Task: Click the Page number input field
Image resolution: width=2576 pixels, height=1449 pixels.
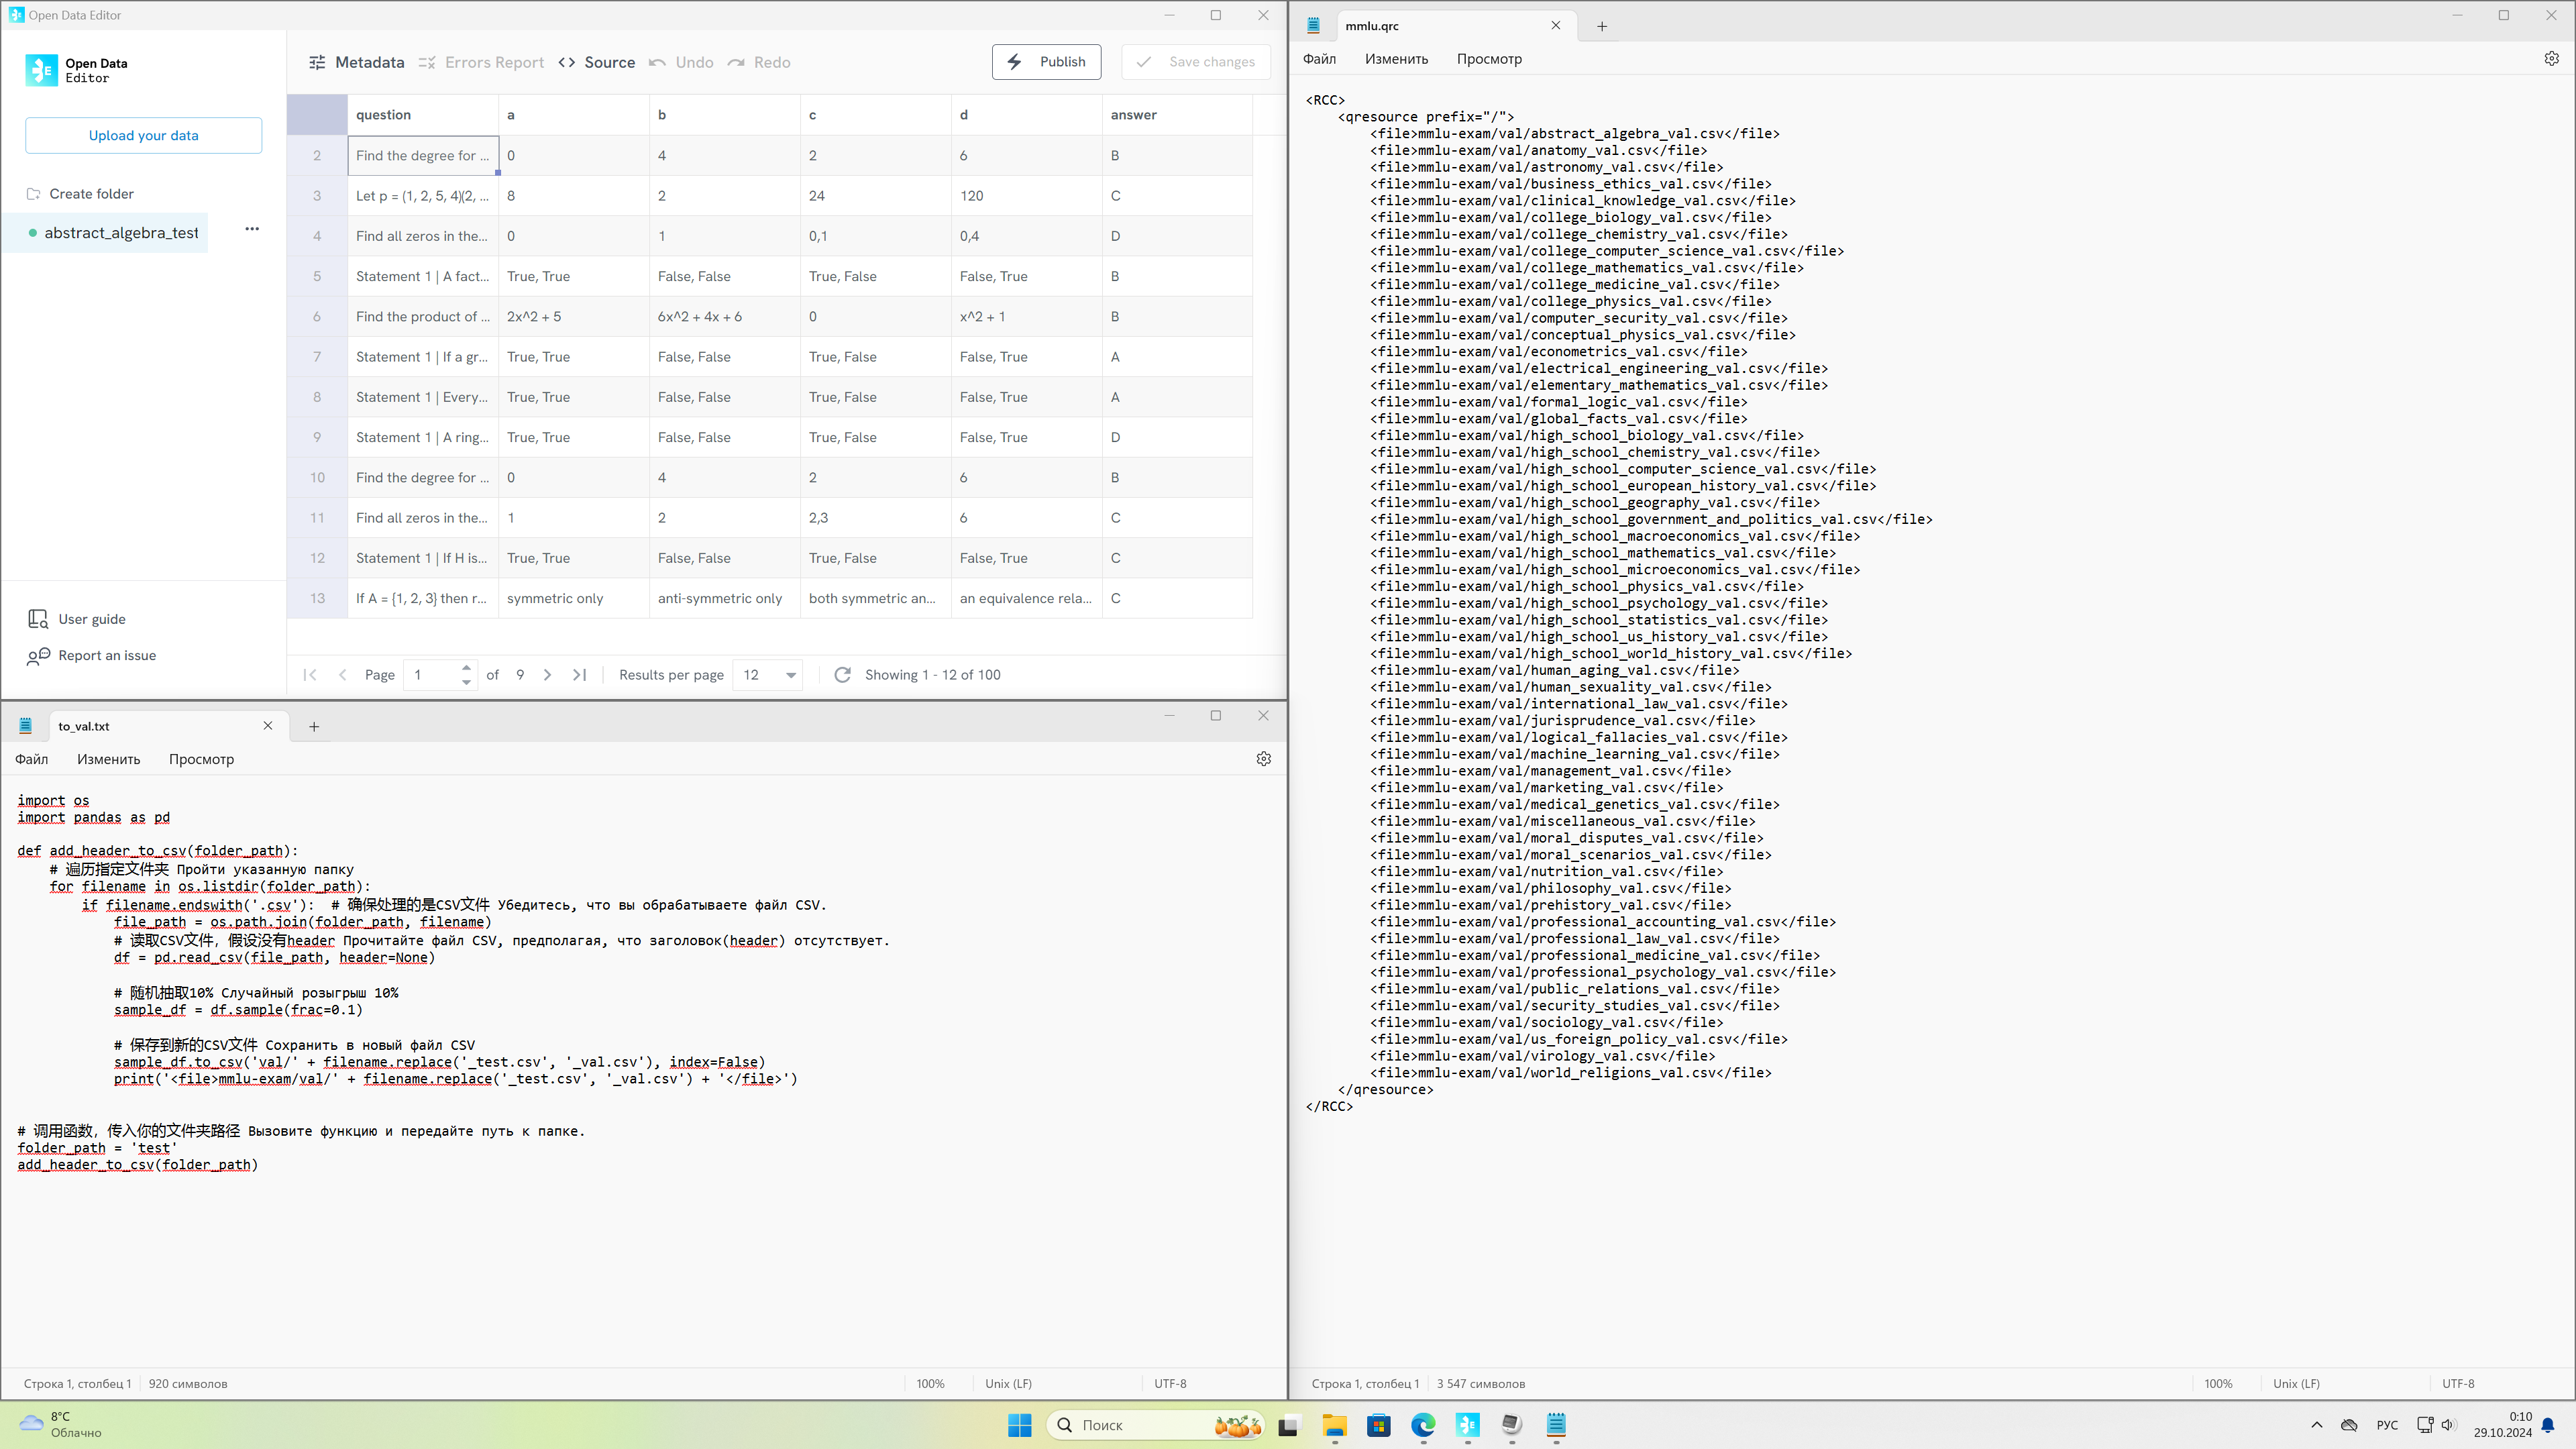Action: tap(432, 675)
